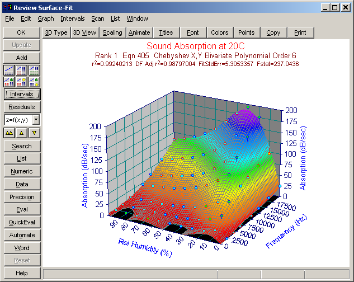354x282 pixels.
Task: Click the Data button
Action: [x=22, y=185]
